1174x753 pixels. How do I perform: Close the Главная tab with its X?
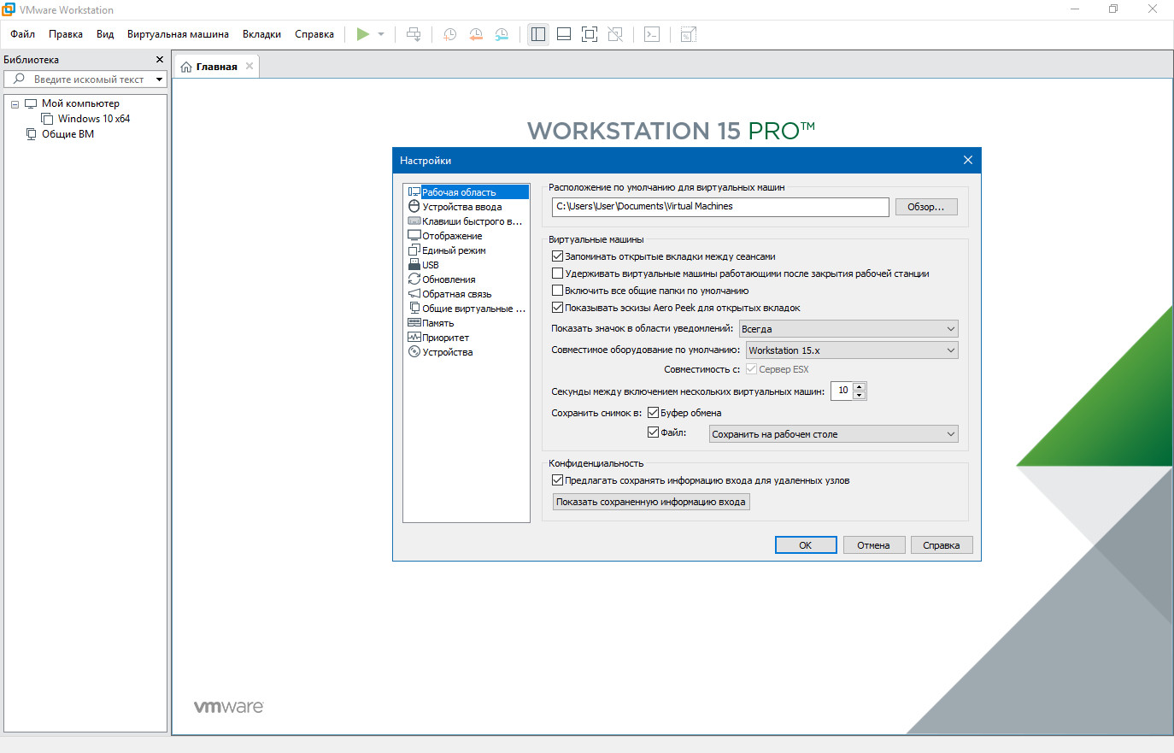coord(249,66)
